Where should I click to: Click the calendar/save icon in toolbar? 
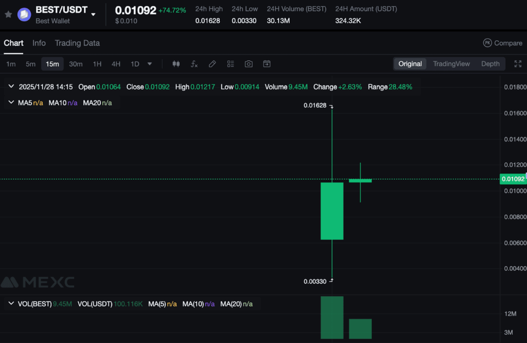[267, 64]
